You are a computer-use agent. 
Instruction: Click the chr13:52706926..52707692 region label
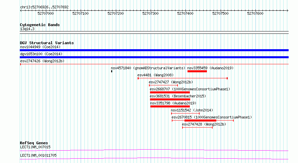click(44, 7)
